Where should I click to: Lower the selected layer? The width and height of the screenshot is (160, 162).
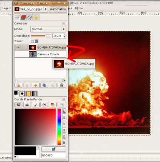tap(36, 85)
